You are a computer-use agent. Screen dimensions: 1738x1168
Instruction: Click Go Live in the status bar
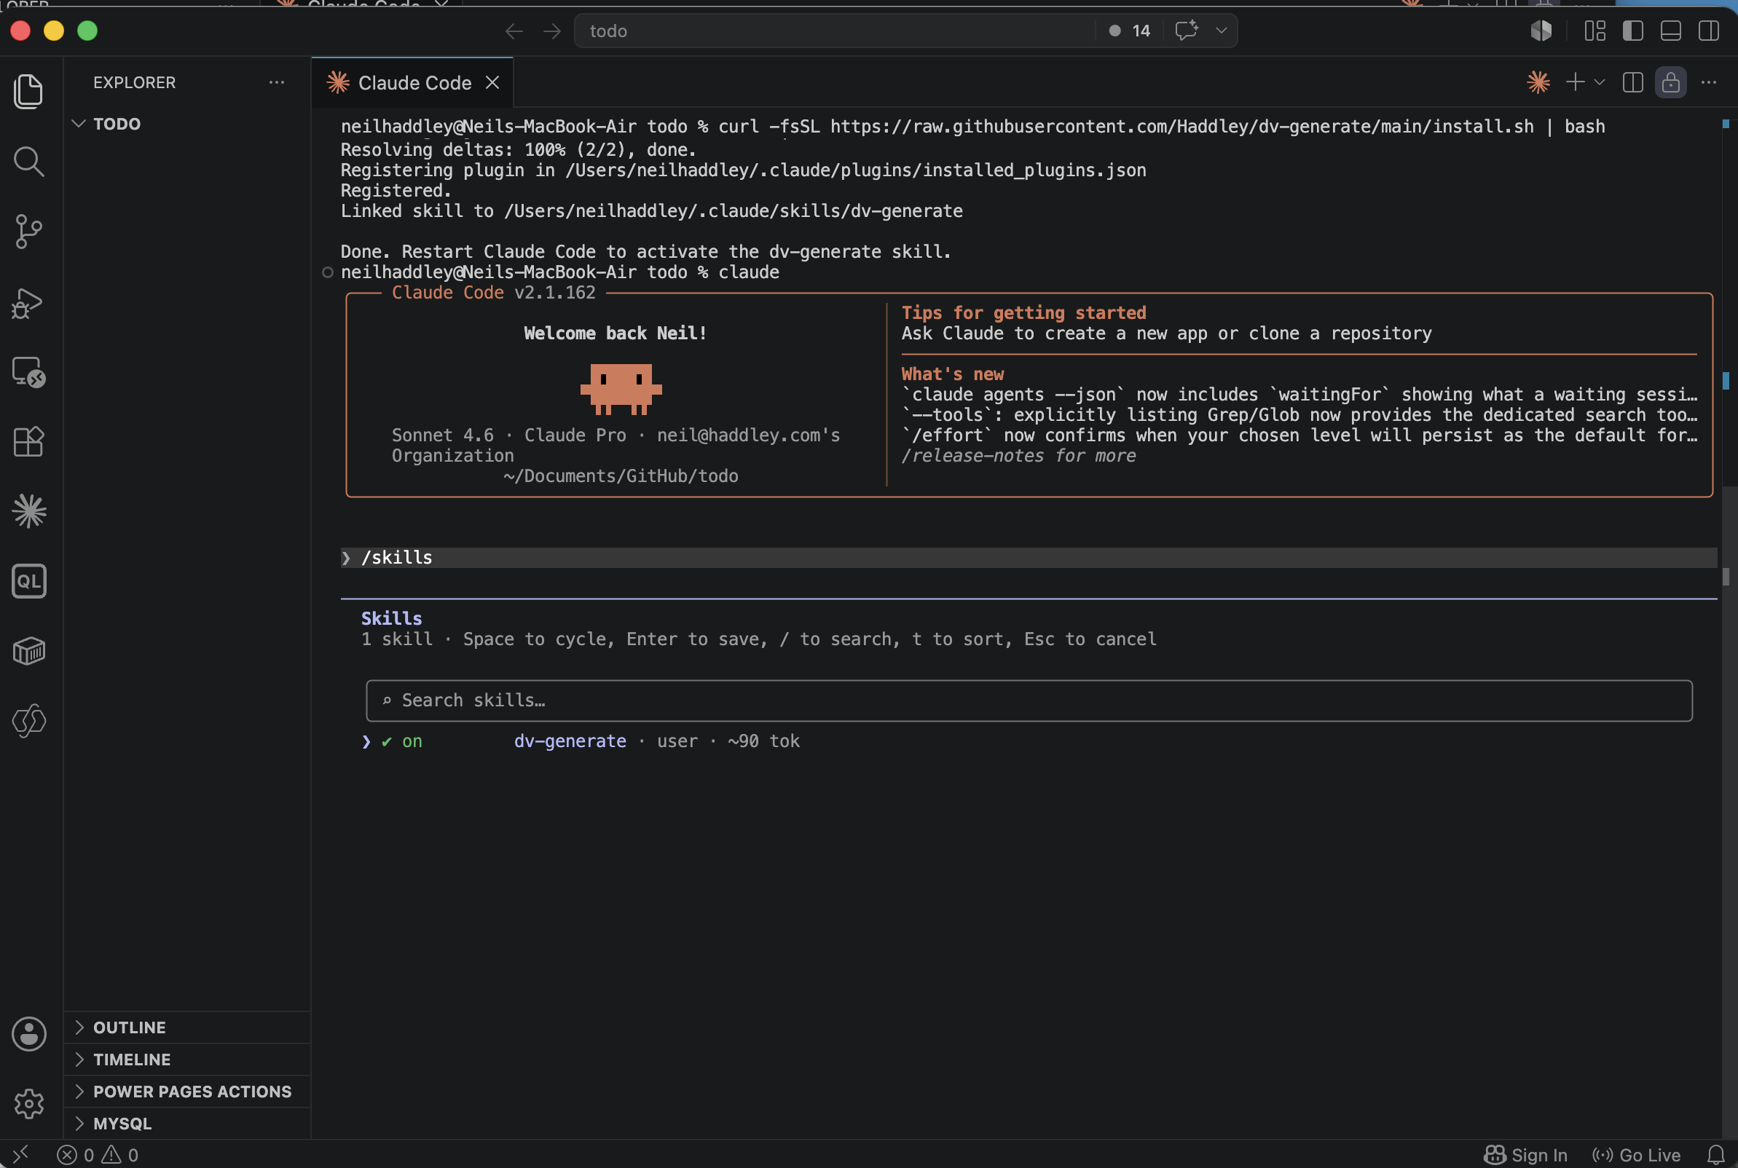pyautogui.click(x=1637, y=1155)
